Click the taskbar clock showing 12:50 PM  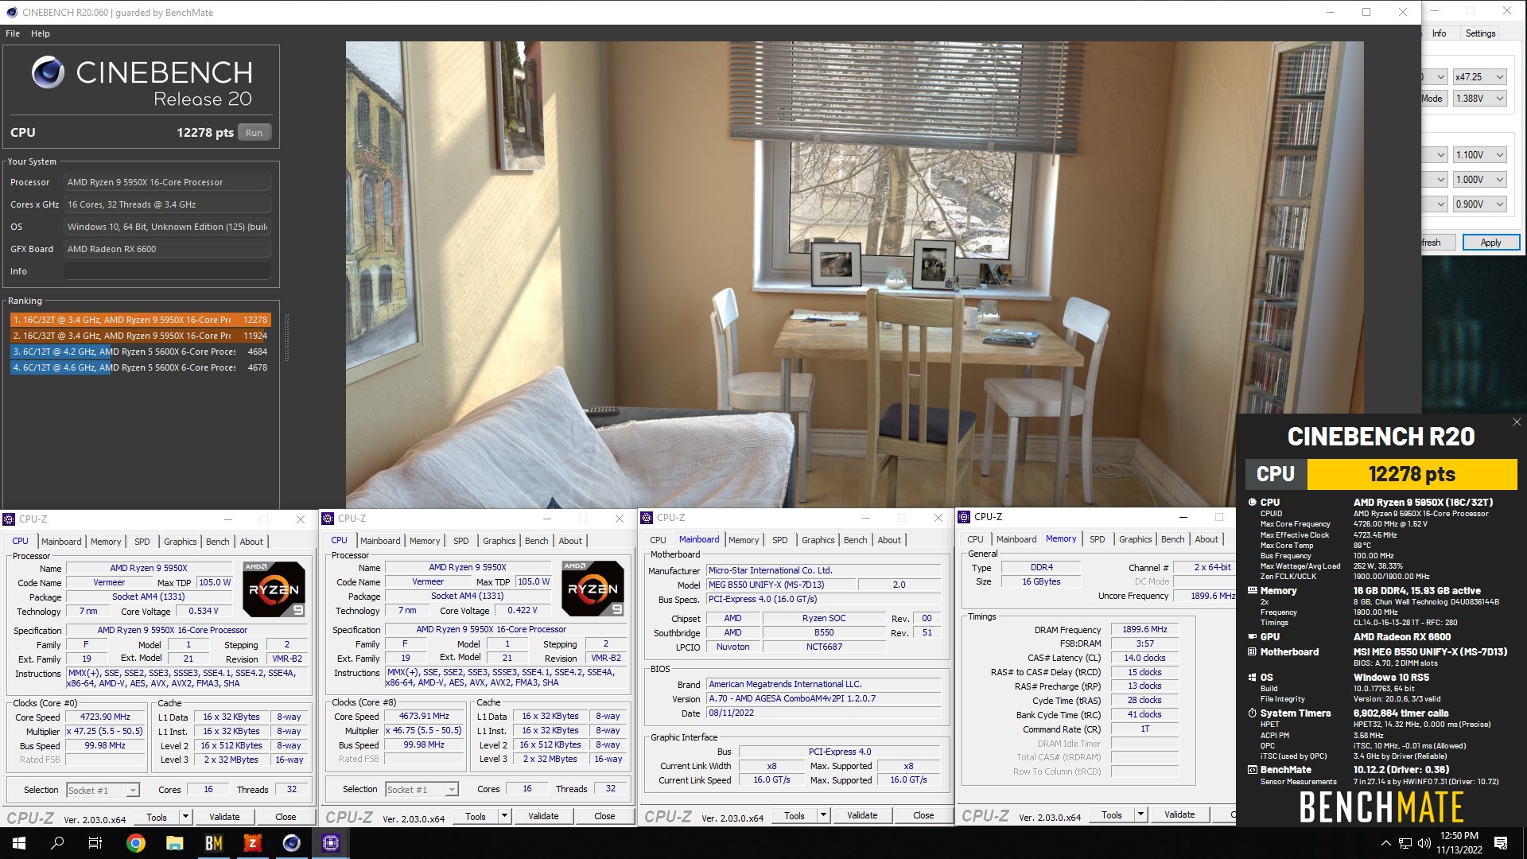[x=1459, y=843]
